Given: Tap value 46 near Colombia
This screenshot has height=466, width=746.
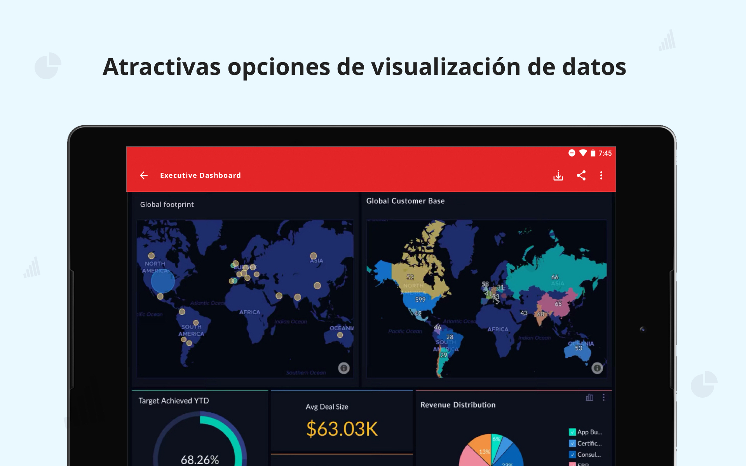Looking at the screenshot, I should click(x=437, y=327).
